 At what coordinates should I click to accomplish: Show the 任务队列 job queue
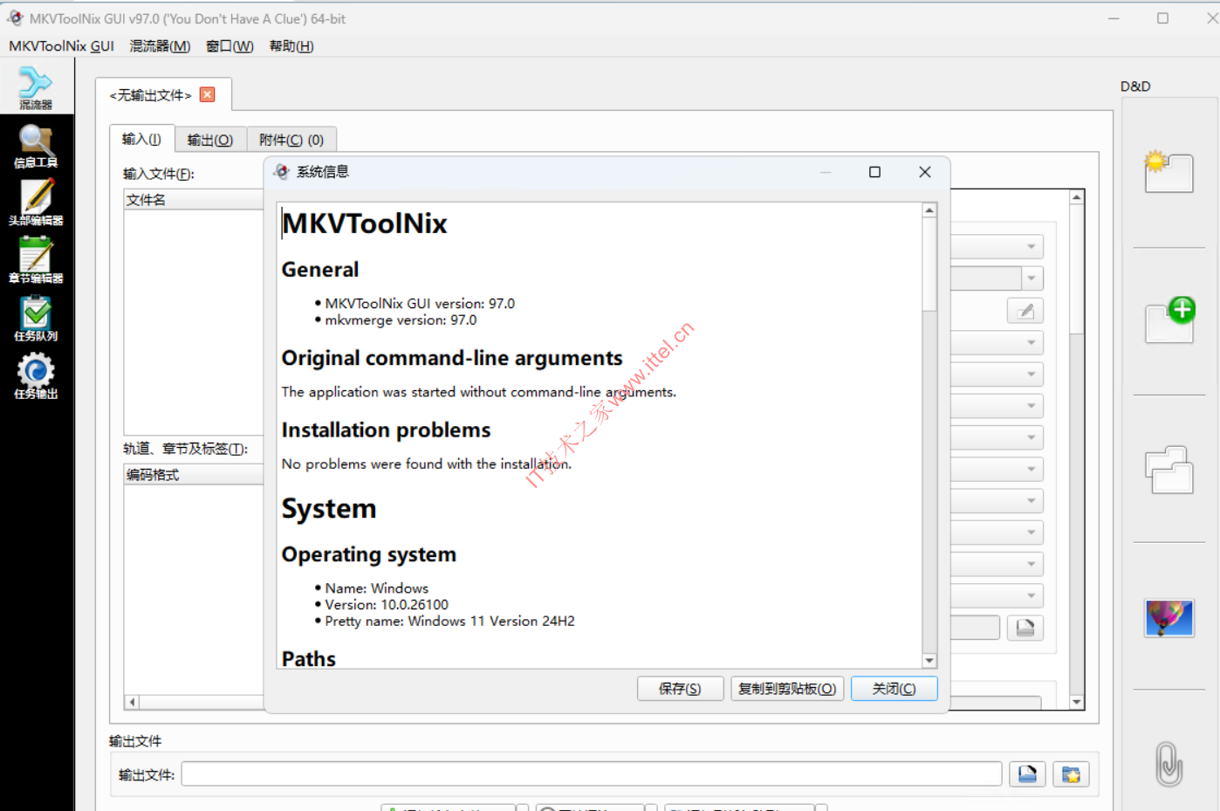tap(36, 318)
